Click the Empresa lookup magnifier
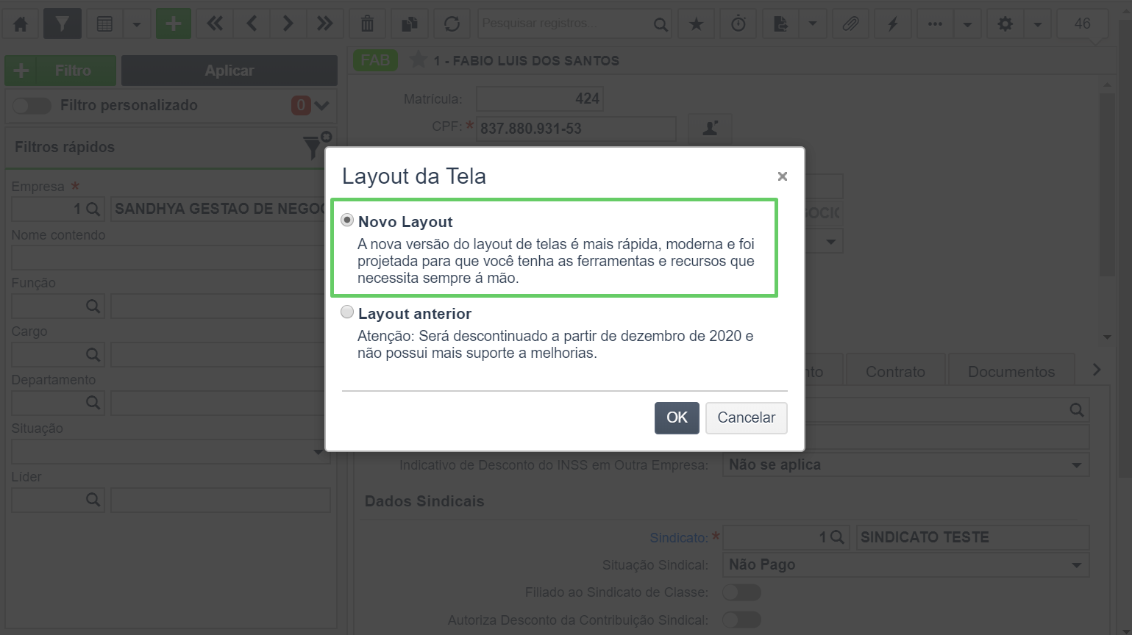This screenshot has width=1132, height=635. [x=93, y=209]
